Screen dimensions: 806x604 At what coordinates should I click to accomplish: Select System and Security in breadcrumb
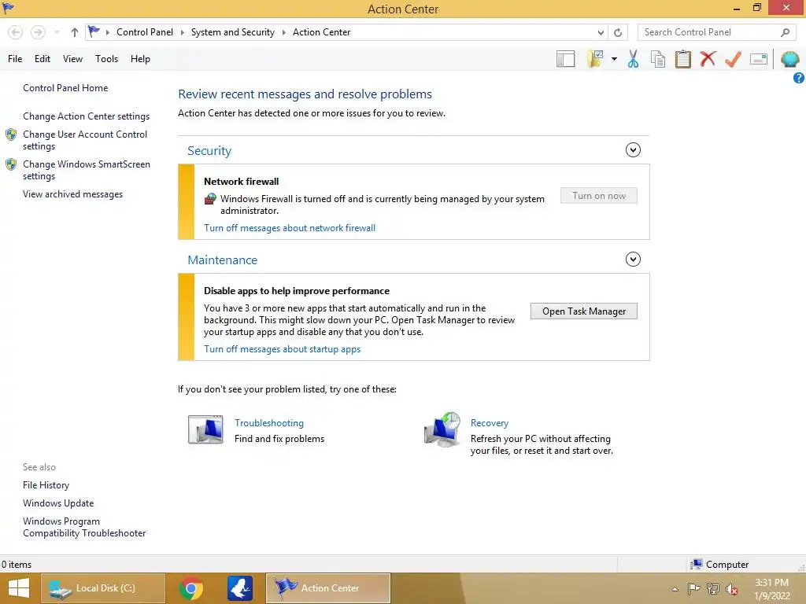(232, 31)
